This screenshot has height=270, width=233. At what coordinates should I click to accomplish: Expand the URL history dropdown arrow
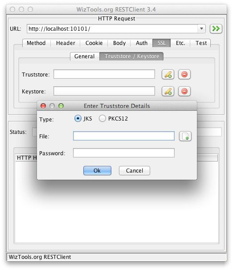201,28
